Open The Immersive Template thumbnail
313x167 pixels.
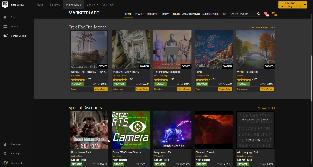tap(172, 50)
